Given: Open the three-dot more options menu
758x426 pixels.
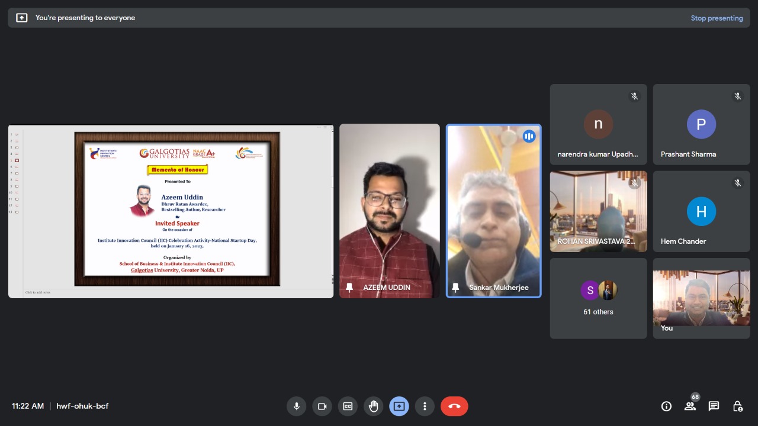Looking at the screenshot, I should (x=424, y=406).
